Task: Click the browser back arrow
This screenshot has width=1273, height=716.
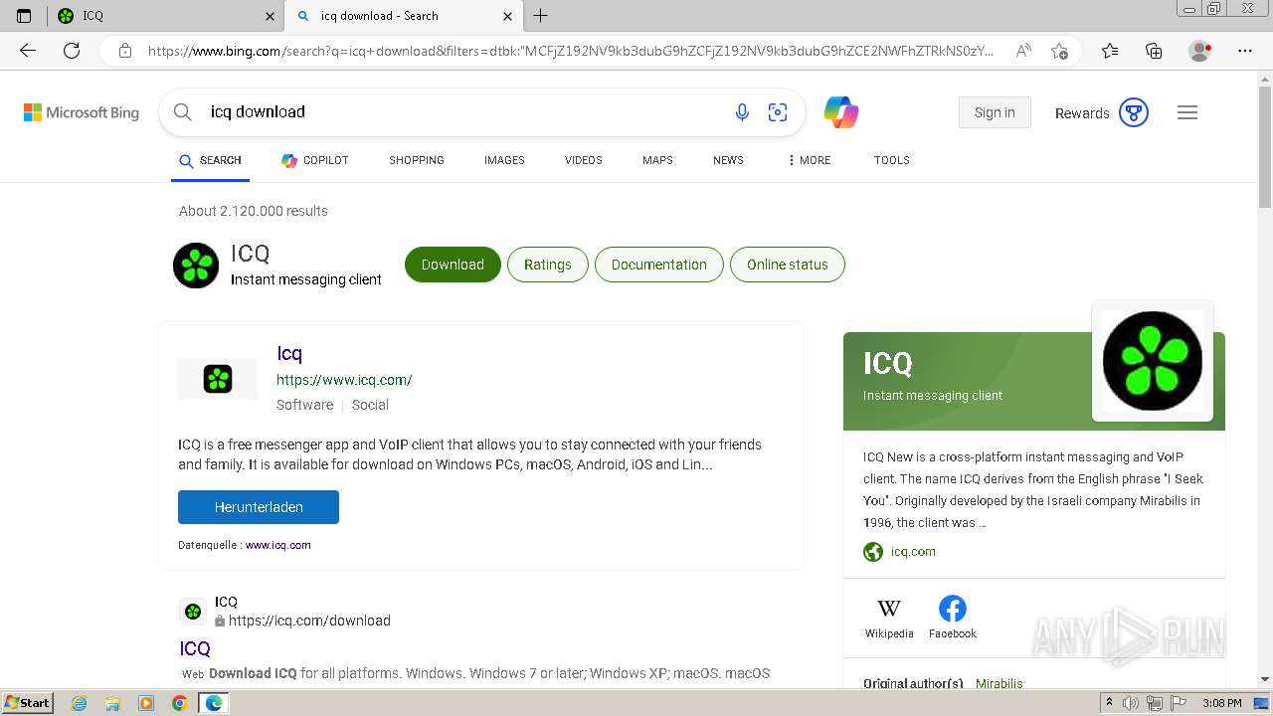Action: click(27, 51)
